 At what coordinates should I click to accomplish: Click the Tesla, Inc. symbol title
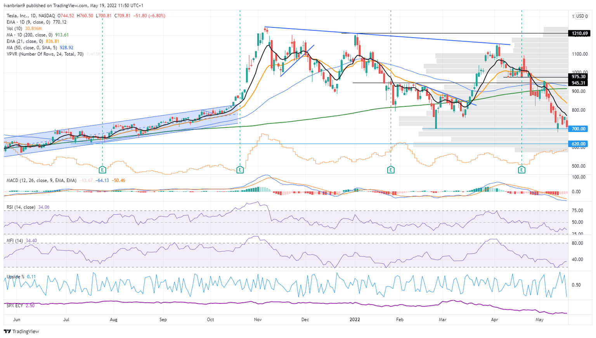click(x=31, y=16)
